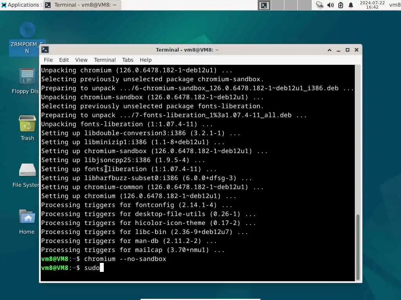
Task: Click the date and time clock
Action: 372,5
